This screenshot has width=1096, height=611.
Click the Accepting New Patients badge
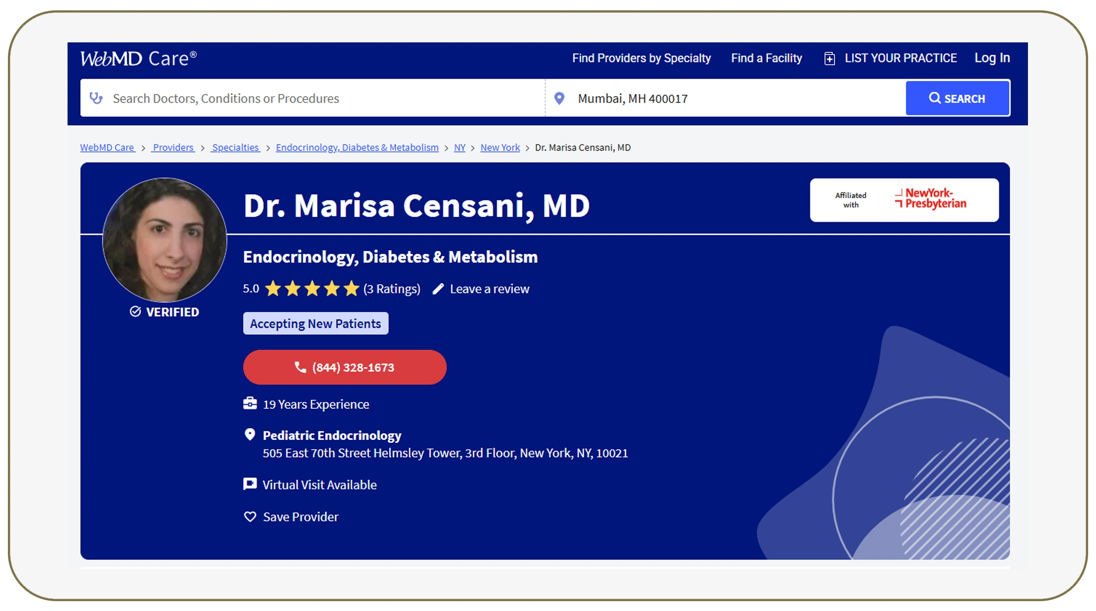pos(316,323)
